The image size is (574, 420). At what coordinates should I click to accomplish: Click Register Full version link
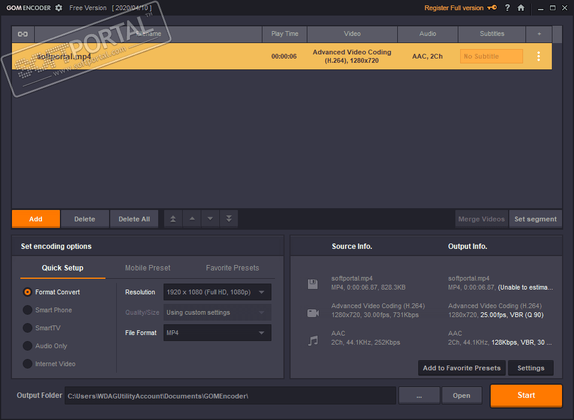coord(454,8)
